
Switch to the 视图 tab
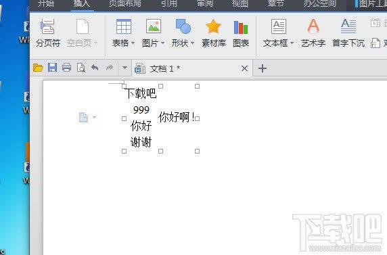click(240, 4)
